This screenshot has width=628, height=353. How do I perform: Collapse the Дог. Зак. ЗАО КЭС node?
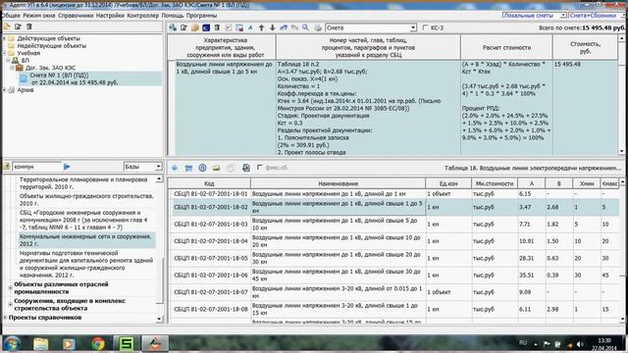pyautogui.click(x=12, y=68)
